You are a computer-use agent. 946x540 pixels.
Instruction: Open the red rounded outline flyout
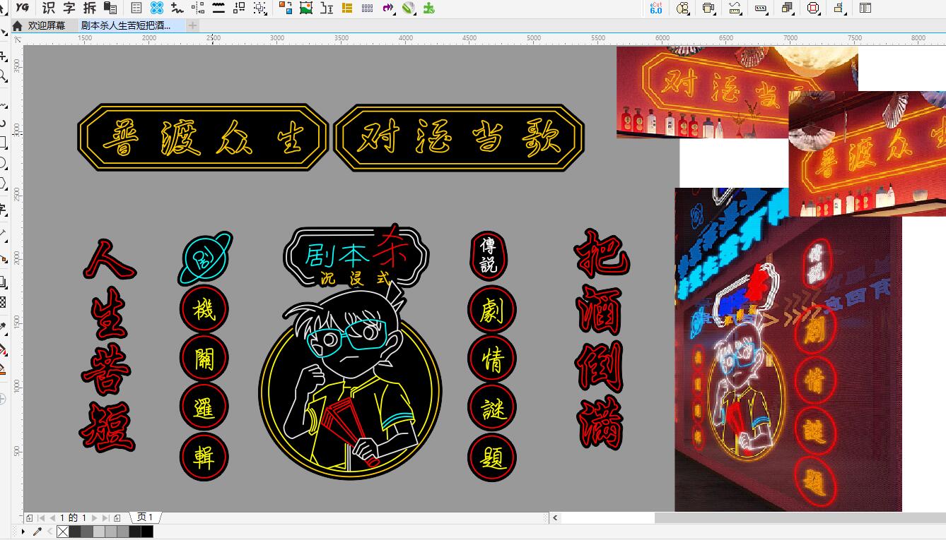(813, 8)
